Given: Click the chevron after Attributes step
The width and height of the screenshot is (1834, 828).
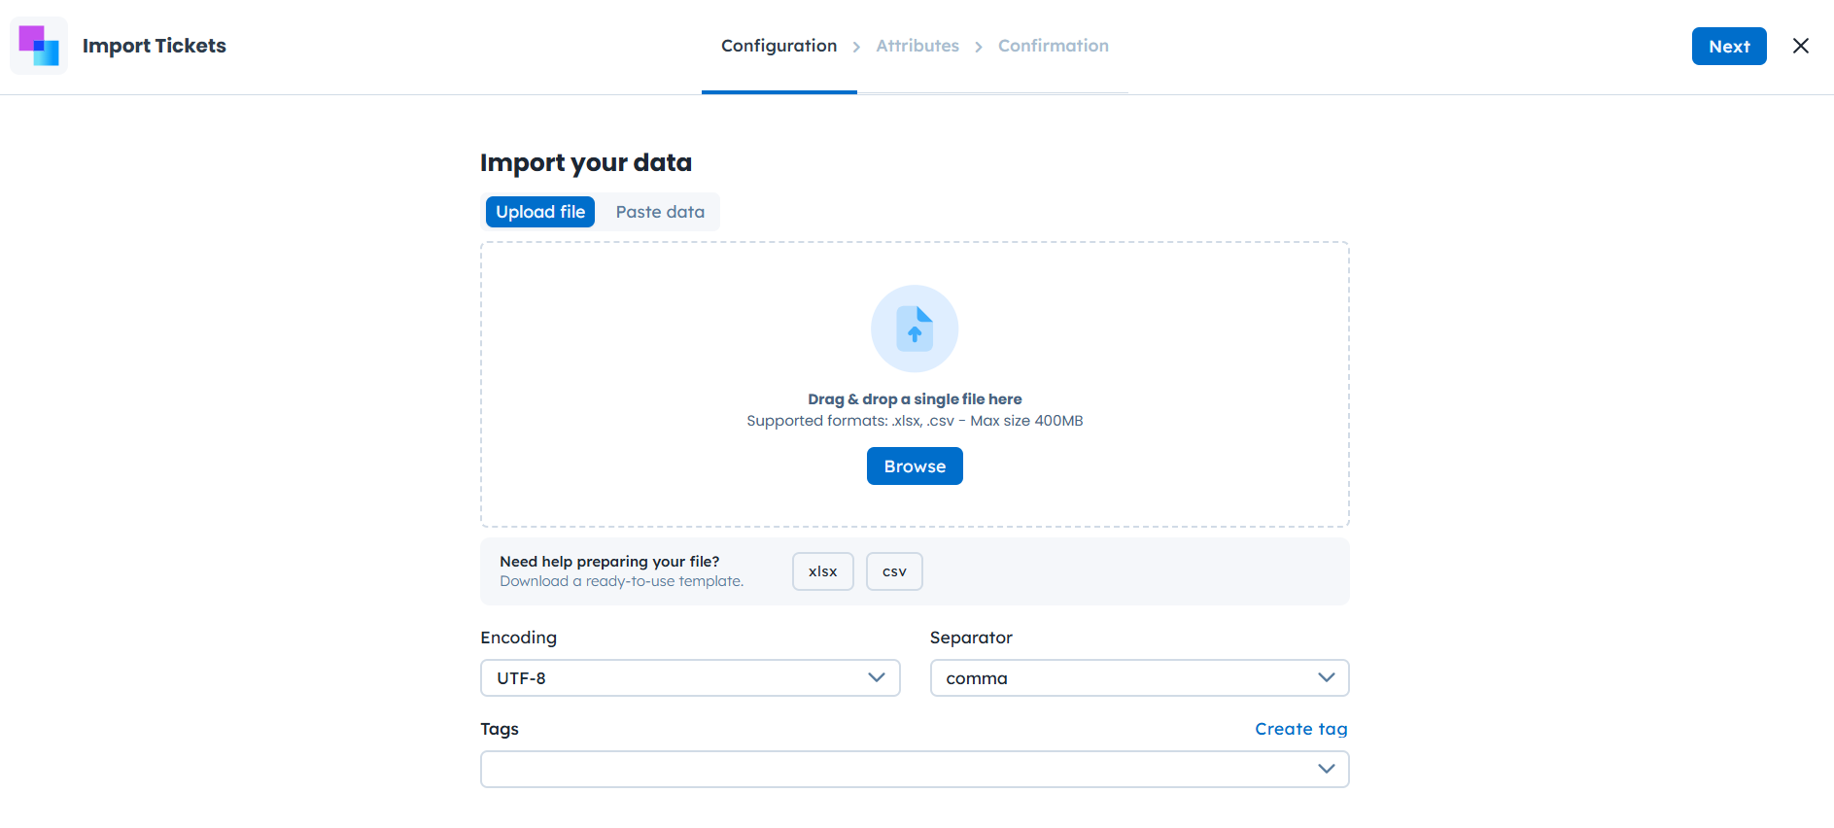Looking at the screenshot, I should (x=979, y=47).
